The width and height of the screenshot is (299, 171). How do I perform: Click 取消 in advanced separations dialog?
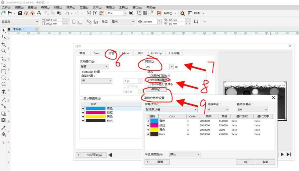tap(265, 162)
